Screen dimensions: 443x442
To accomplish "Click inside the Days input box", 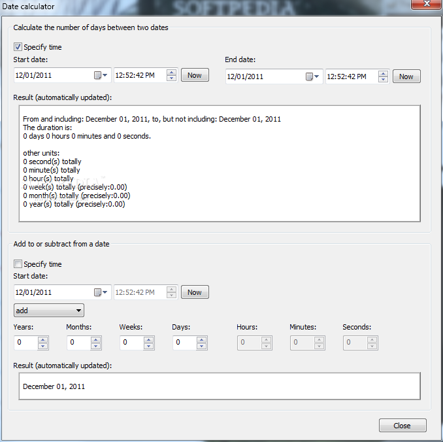I will click(x=185, y=343).
